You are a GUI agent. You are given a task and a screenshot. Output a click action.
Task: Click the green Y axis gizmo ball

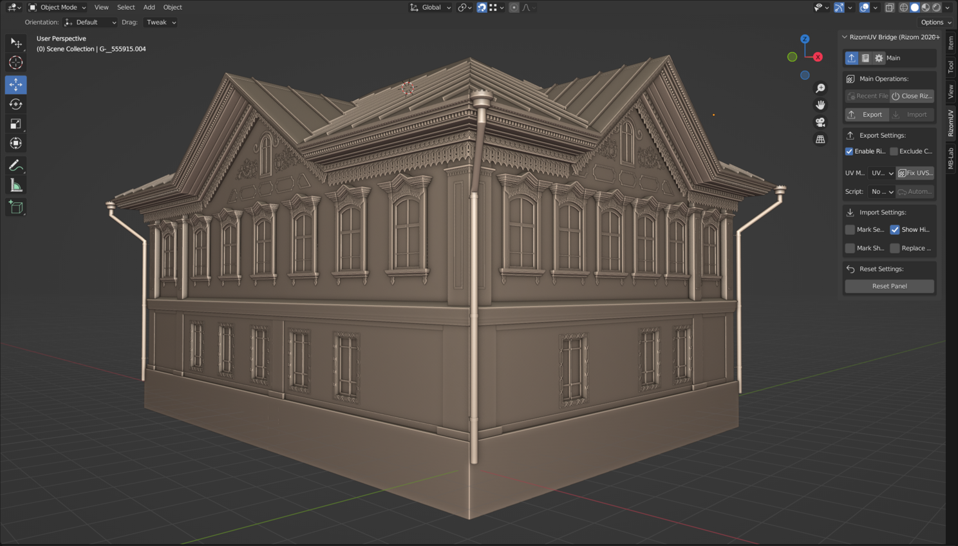(x=792, y=57)
